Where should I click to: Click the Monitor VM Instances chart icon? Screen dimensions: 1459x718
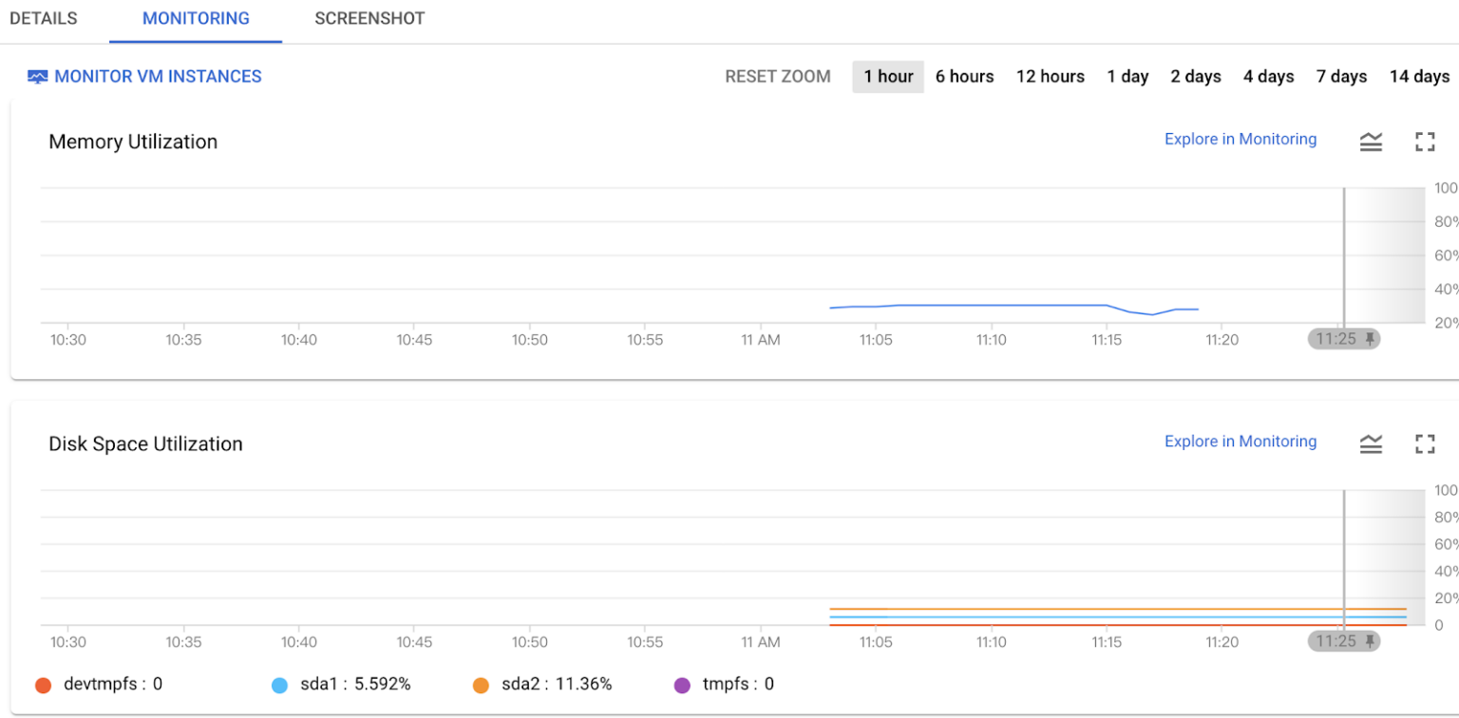(x=37, y=77)
